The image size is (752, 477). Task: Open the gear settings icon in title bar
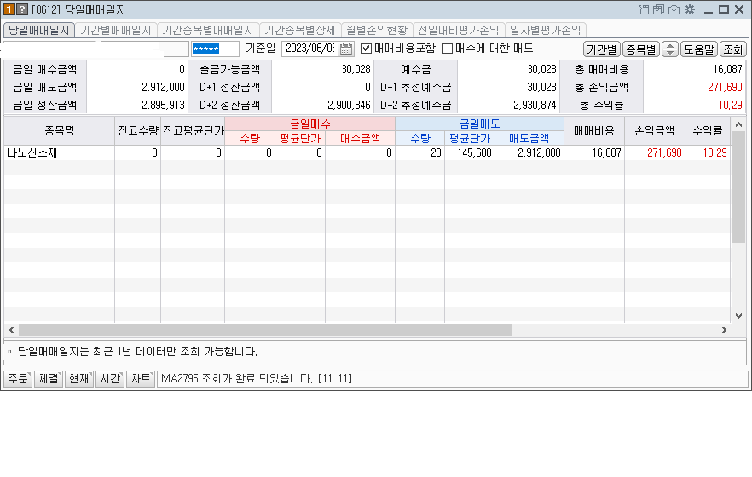690,9
